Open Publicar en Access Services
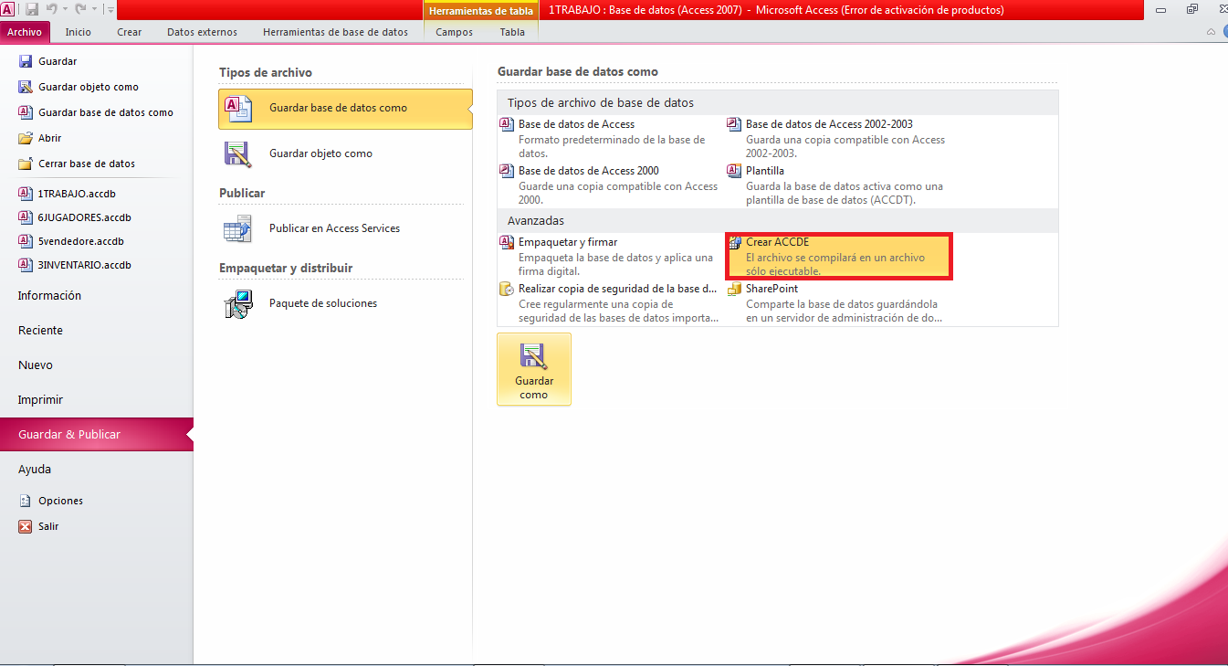The width and height of the screenshot is (1228, 666). click(x=238, y=227)
